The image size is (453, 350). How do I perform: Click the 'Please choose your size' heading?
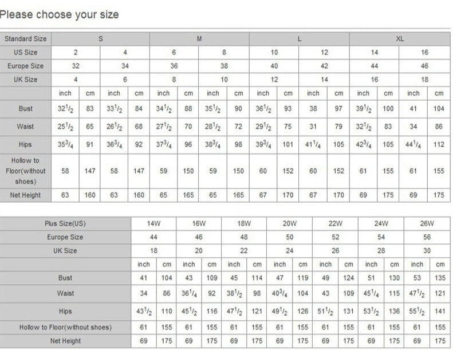[x=59, y=14]
